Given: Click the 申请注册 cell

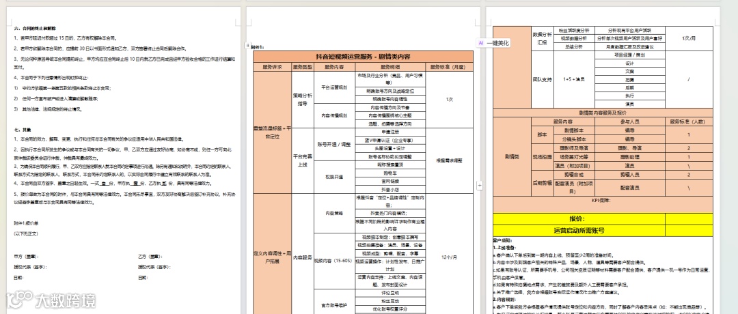Looking at the screenshot, I should tap(389, 132).
